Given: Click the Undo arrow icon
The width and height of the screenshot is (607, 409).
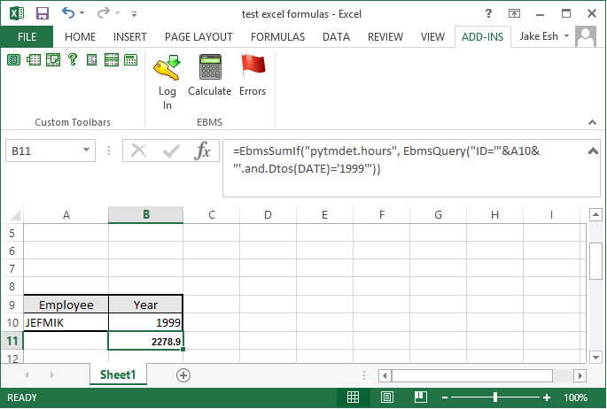Looking at the screenshot, I should 68,13.
